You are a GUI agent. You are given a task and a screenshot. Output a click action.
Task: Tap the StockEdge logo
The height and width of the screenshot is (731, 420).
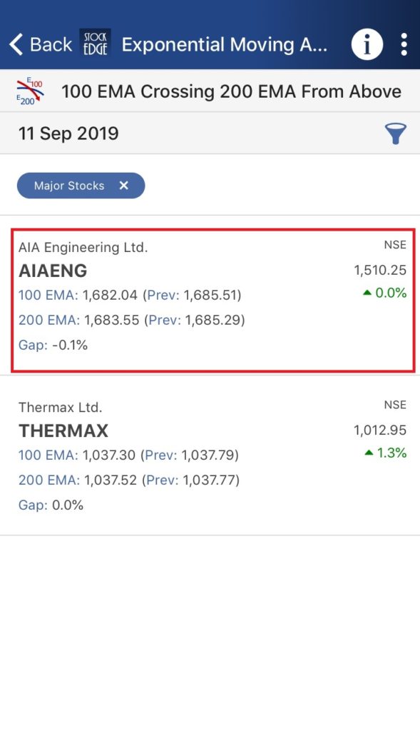[95, 44]
